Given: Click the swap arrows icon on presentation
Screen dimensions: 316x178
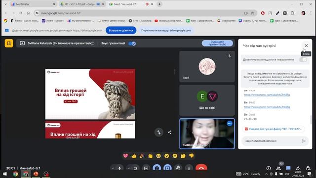Looking at the screenshot, I should [159, 132].
